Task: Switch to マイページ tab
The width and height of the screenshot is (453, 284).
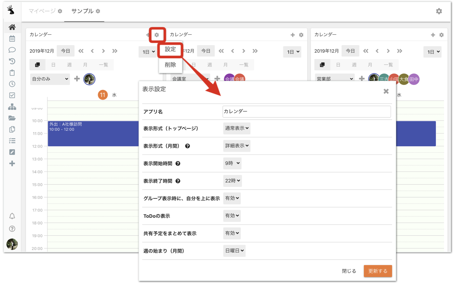Action: tap(42, 11)
